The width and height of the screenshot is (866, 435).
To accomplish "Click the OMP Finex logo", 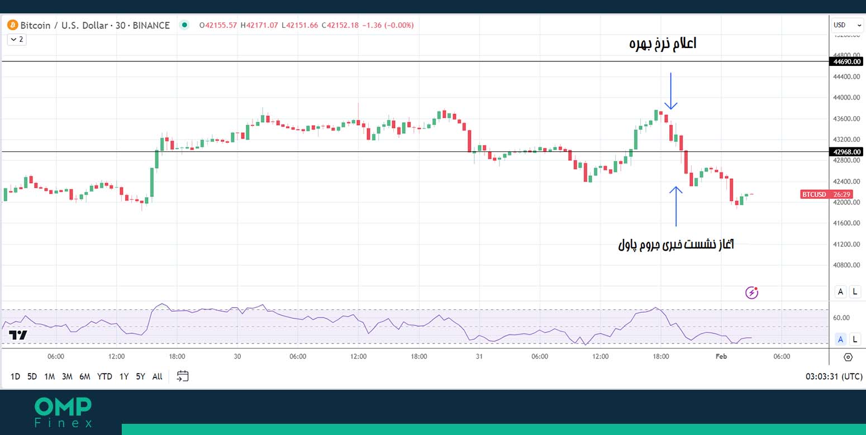I will [63, 413].
